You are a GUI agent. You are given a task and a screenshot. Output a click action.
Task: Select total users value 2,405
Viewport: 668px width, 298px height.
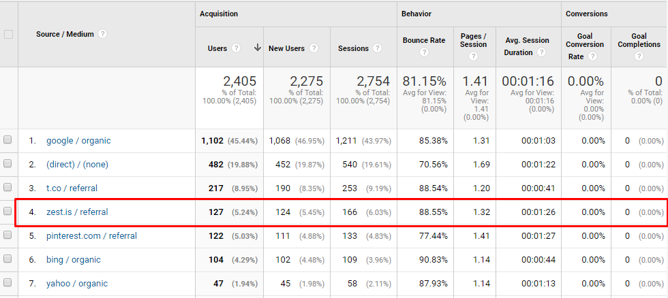coord(239,81)
